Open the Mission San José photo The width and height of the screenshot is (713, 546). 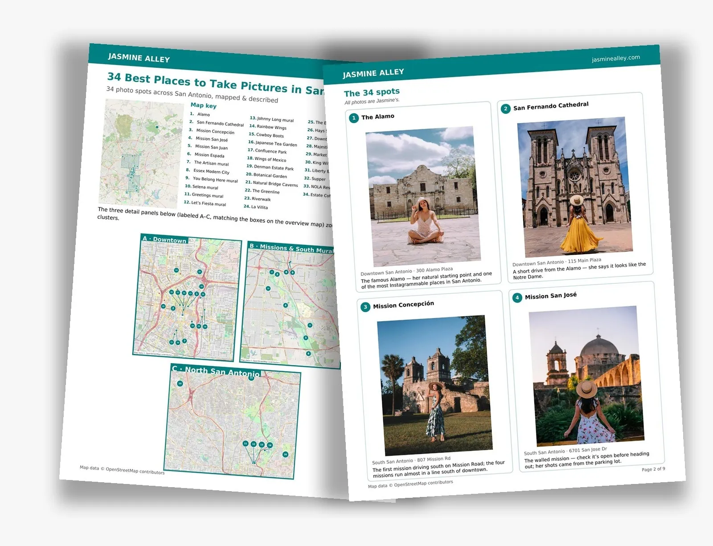point(586,376)
